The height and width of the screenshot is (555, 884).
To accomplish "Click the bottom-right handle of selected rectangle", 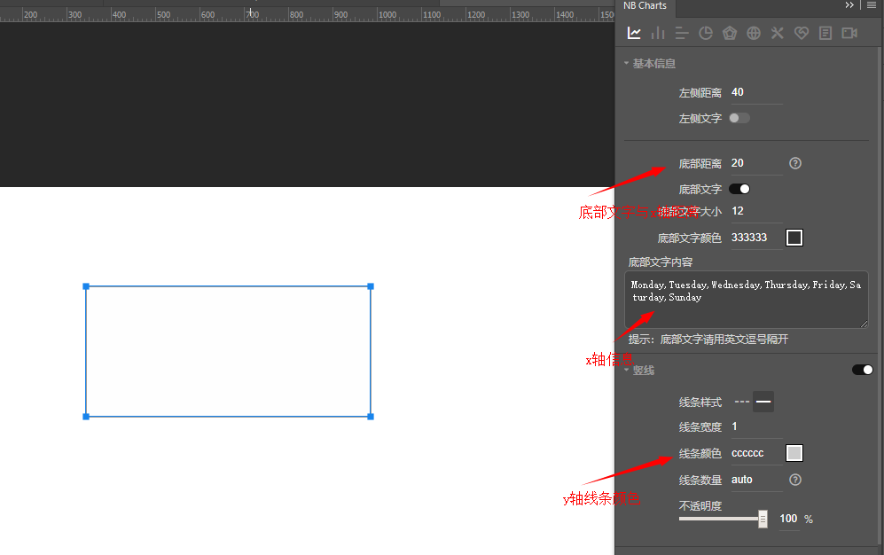I will click(x=371, y=417).
